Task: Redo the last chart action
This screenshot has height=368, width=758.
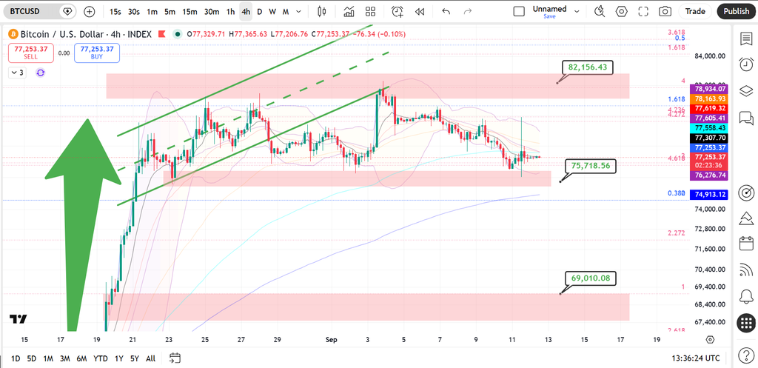Action: pos(468,11)
